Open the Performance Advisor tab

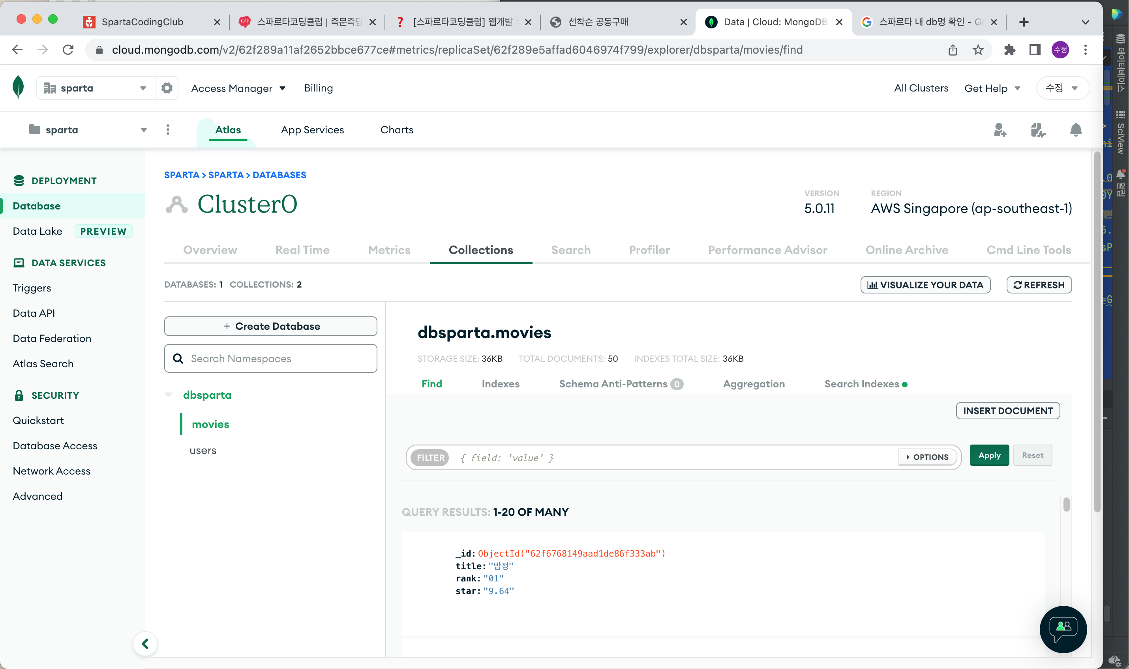(x=767, y=250)
